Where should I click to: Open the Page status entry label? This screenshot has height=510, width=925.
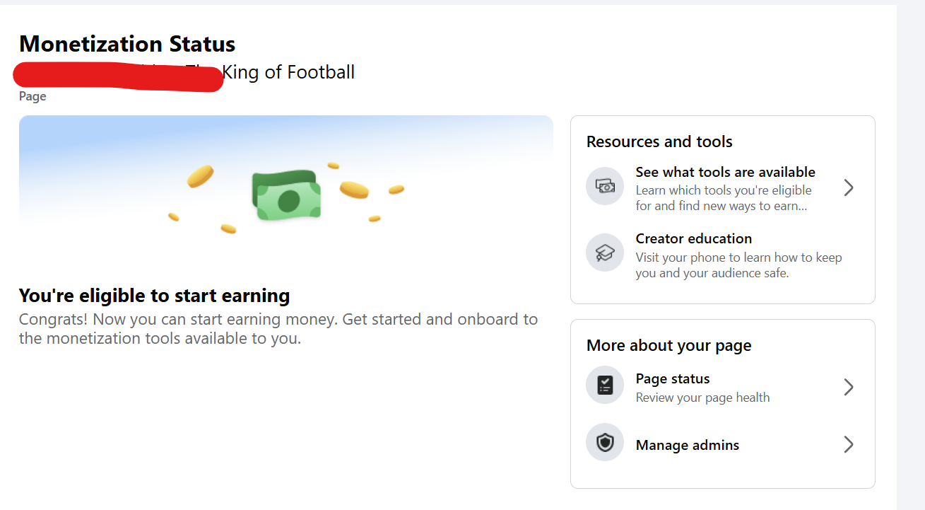672,378
